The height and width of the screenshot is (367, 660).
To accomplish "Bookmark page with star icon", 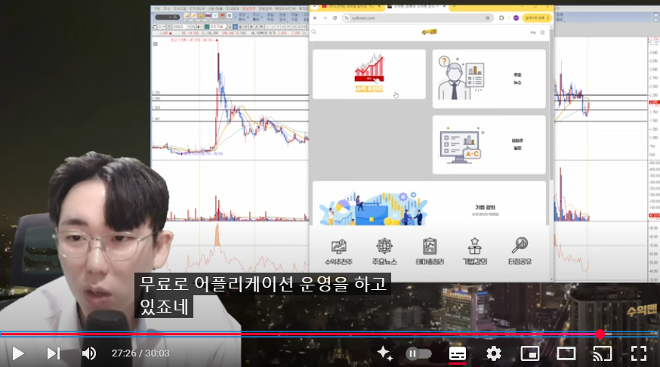I will [488, 17].
